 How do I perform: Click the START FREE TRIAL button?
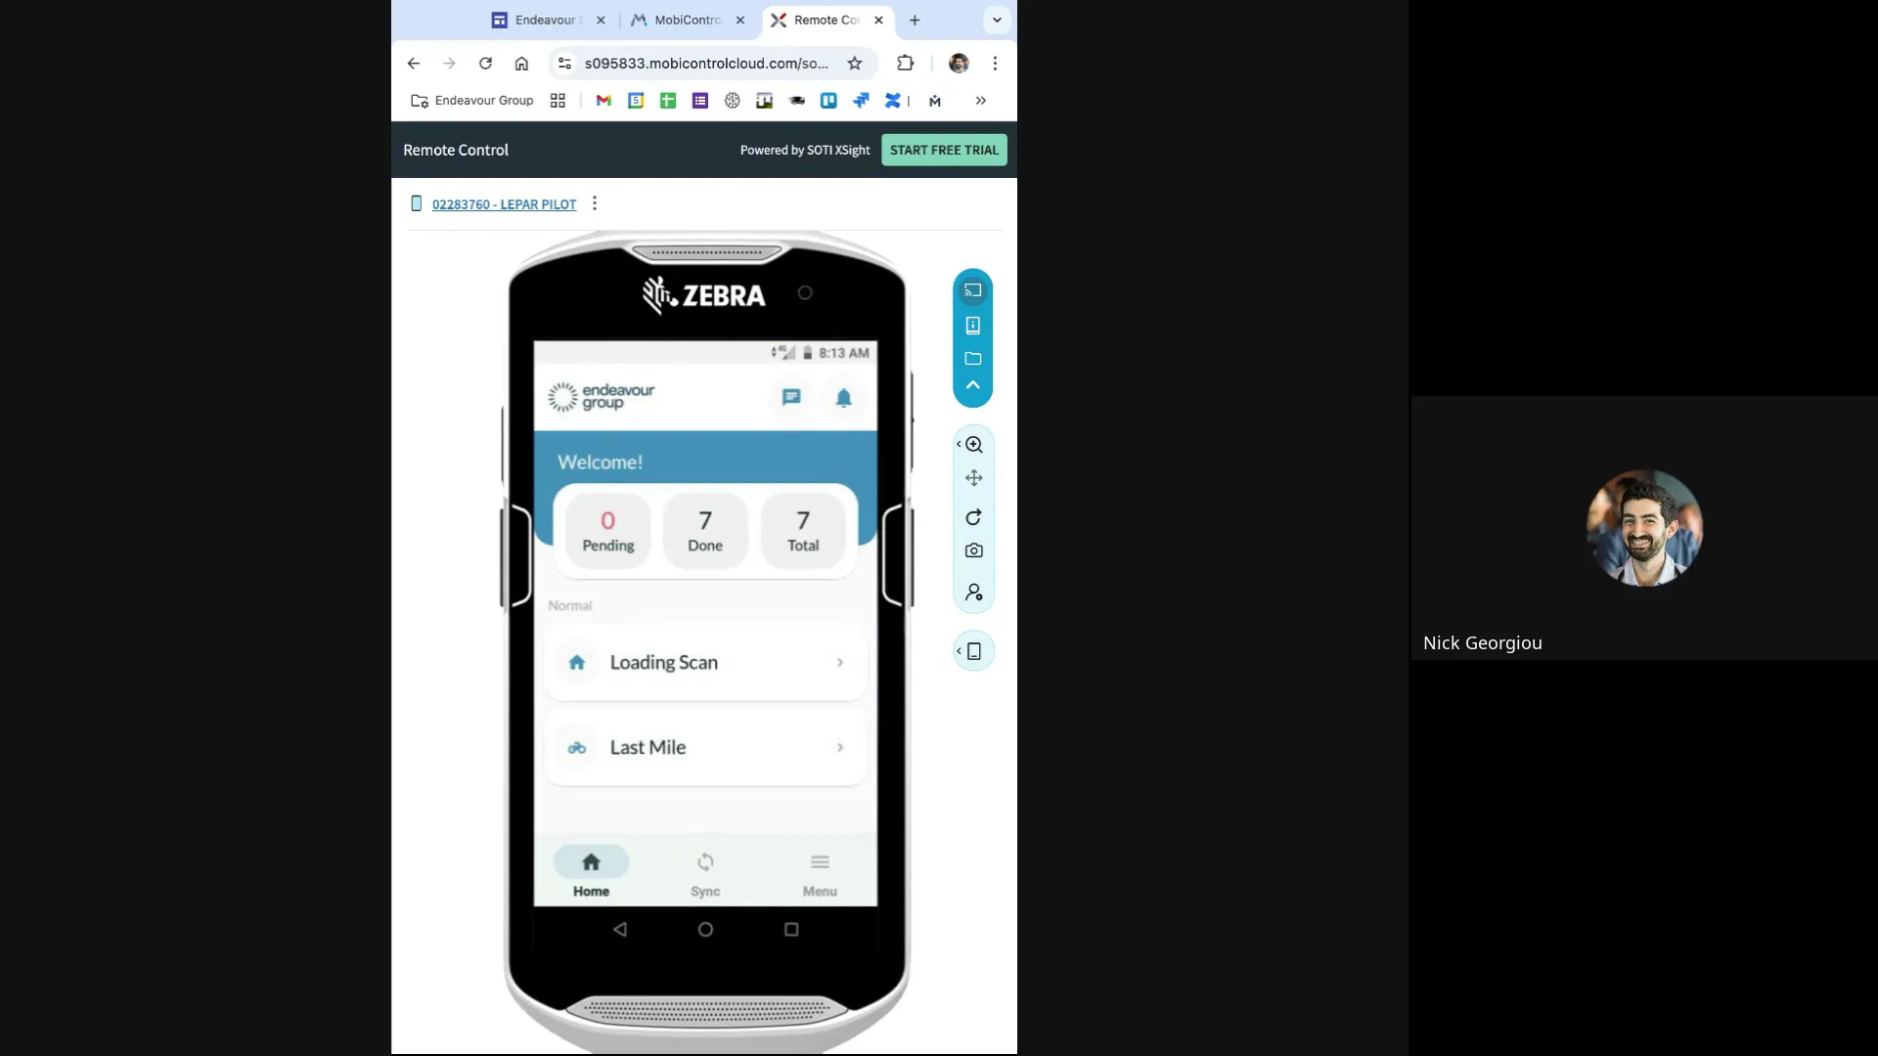[944, 150]
